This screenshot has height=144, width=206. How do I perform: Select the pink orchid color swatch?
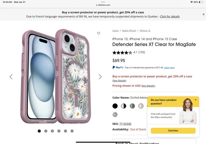coord(141,106)
